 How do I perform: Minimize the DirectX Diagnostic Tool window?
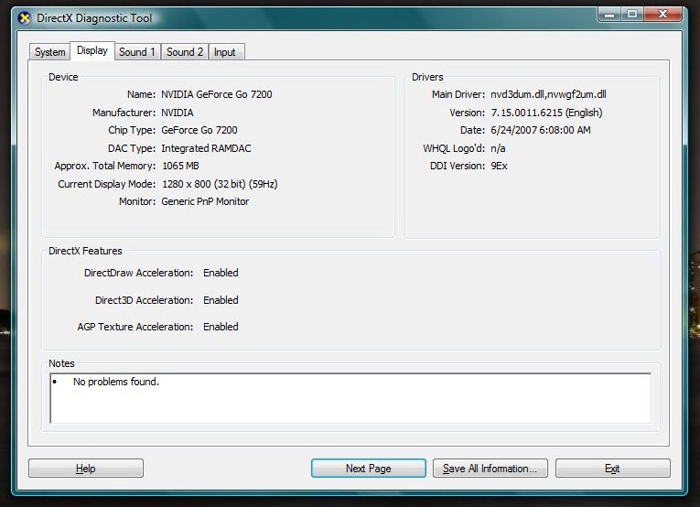[x=609, y=15]
